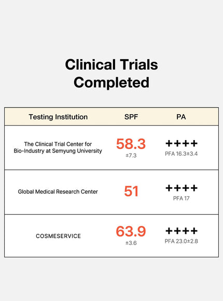Viewport: 223px width, 301px height.
Task: Click the 63.9 SPF value
Action: click(131, 231)
